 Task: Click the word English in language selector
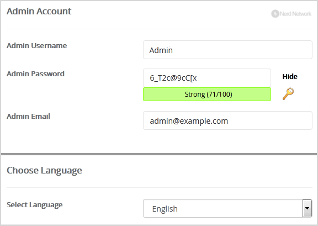(x=165, y=209)
